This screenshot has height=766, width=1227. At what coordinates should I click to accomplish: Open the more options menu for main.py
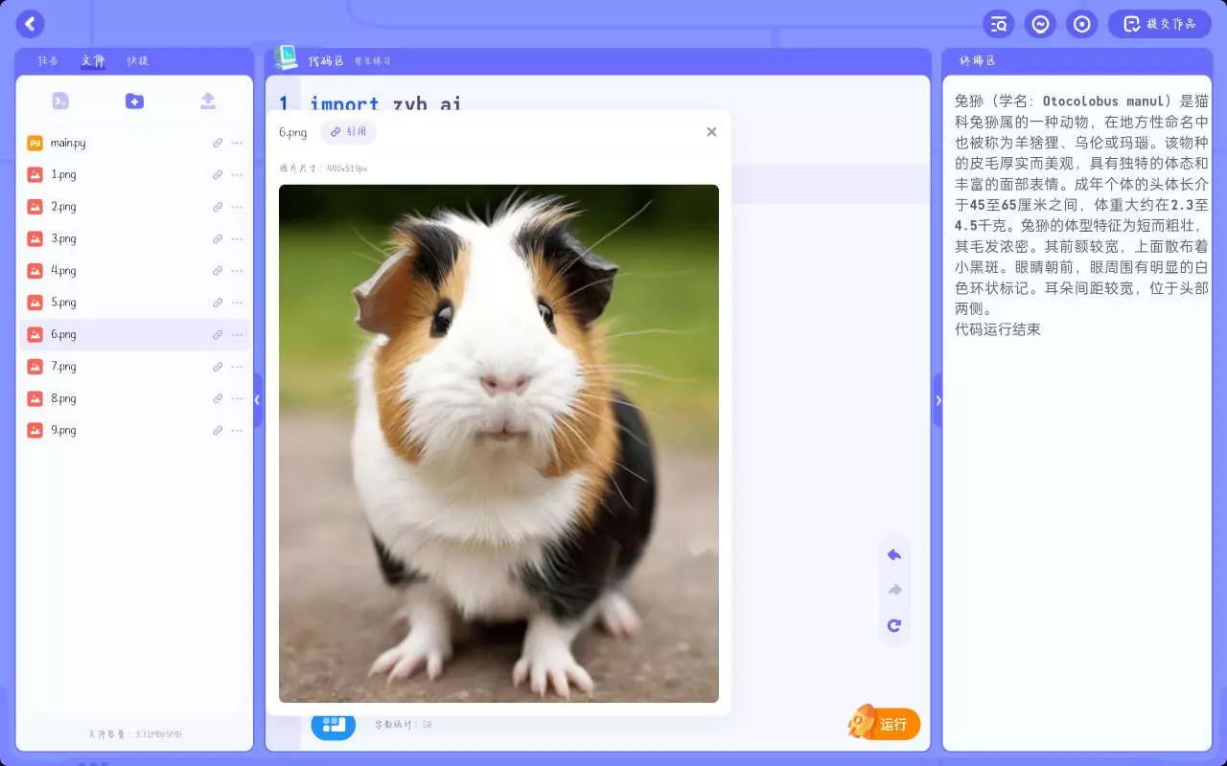(x=237, y=143)
